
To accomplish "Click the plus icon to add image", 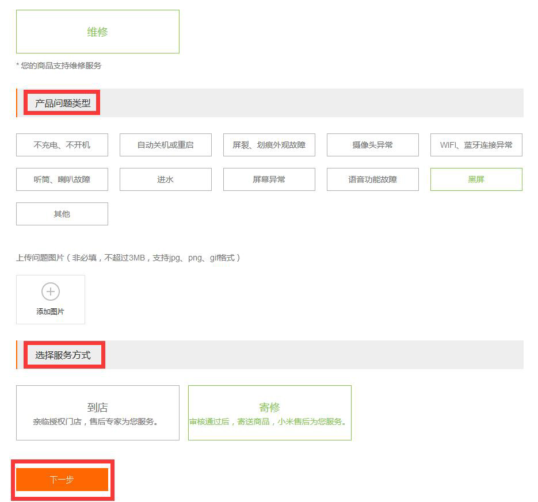I will point(51,292).
